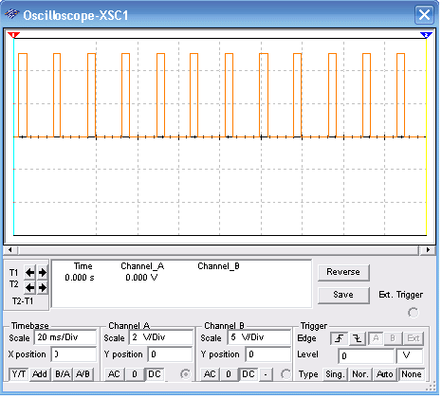
Task: Click the Save button
Action: click(x=343, y=295)
